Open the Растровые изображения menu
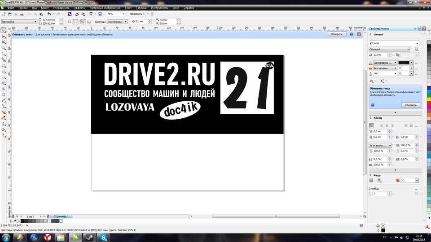Screen dimensions: 431x242 point(105,8)
